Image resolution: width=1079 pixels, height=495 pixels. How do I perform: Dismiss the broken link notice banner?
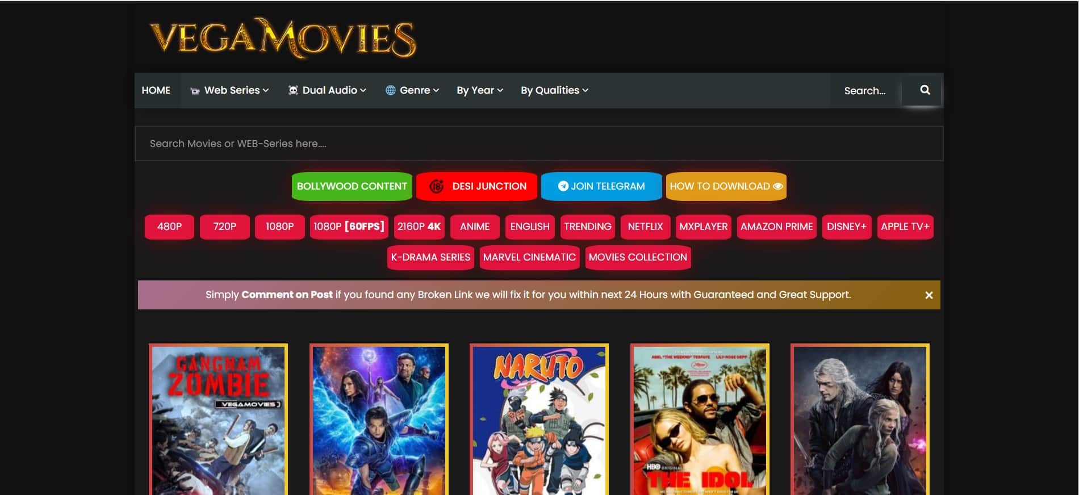point(929,295)
